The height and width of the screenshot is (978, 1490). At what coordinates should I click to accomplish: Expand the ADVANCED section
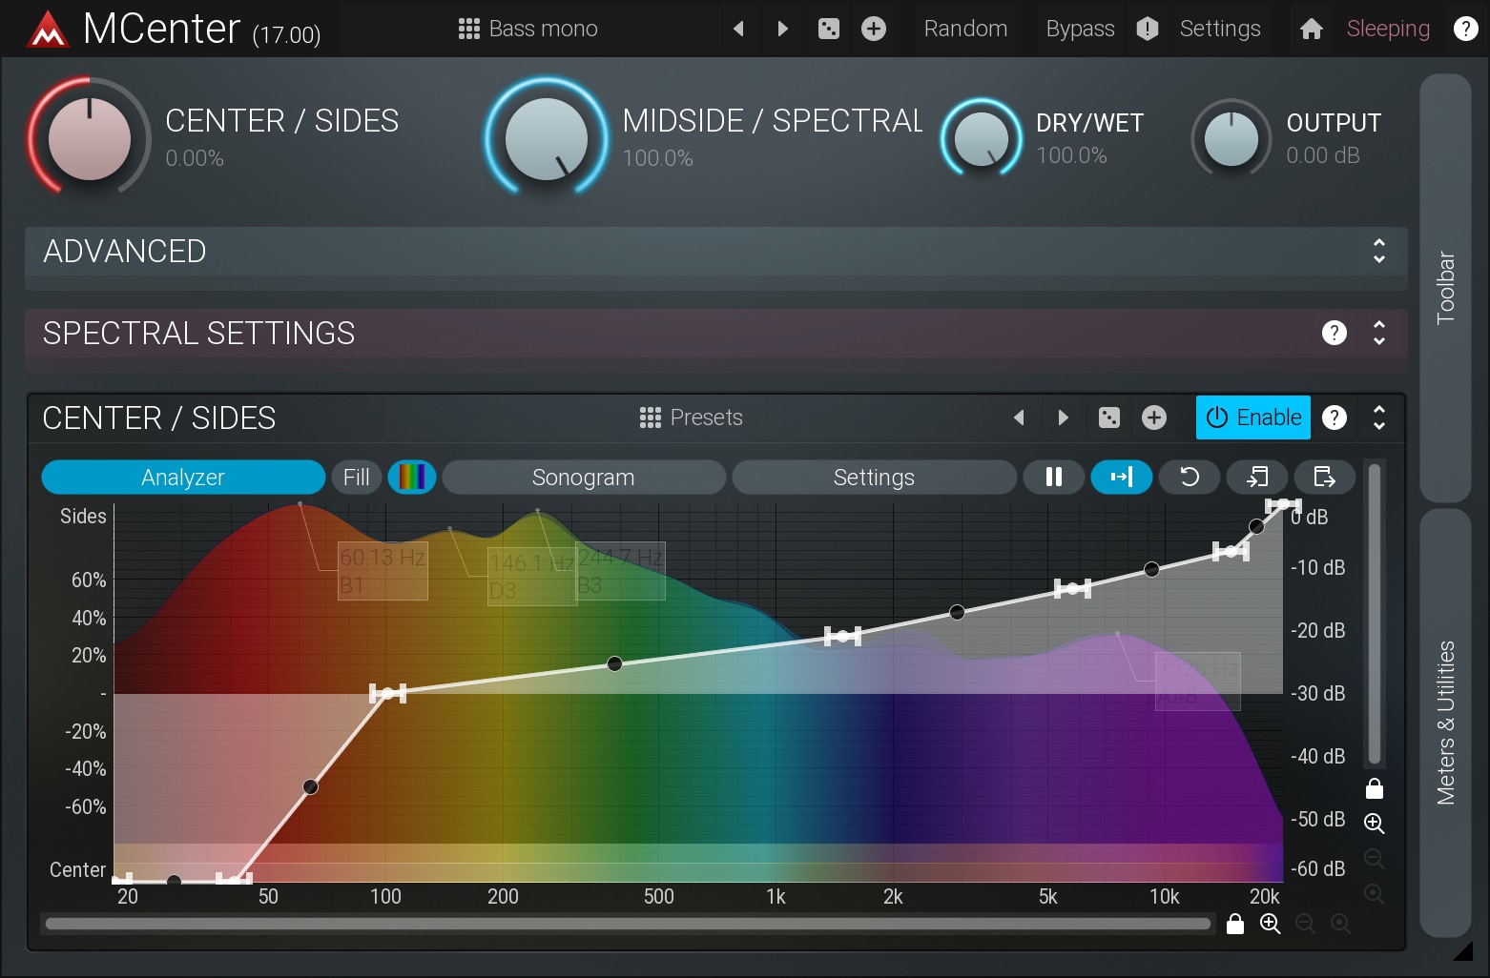click(1378, 252)
